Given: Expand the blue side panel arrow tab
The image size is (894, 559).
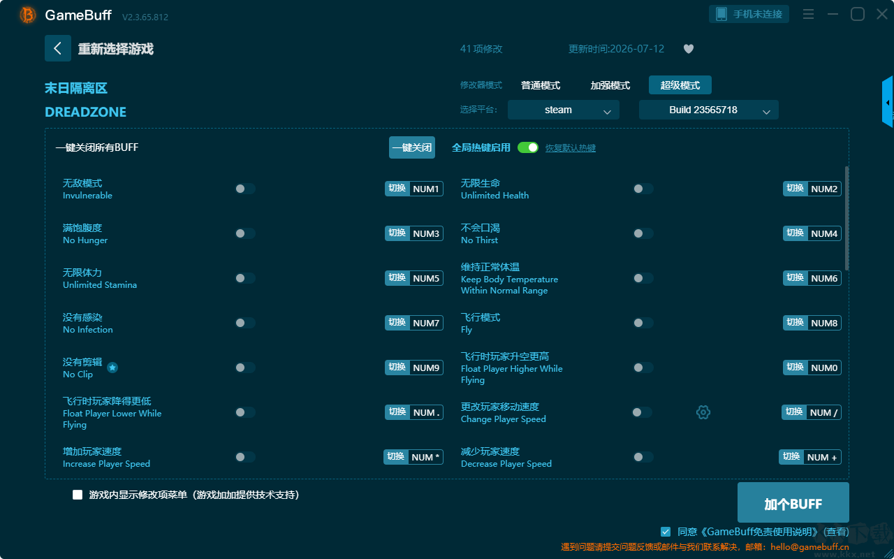Looking at the screenshot, I should pos(888,103).
